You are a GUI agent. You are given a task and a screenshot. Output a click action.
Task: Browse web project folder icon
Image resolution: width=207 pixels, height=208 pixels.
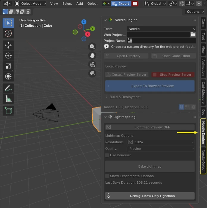click(x=193, y=35)
